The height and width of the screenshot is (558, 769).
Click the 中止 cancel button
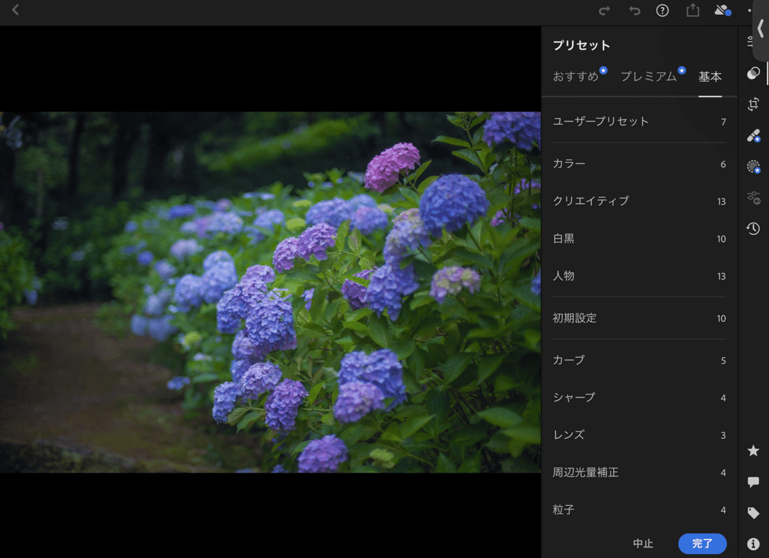[643, 544]
